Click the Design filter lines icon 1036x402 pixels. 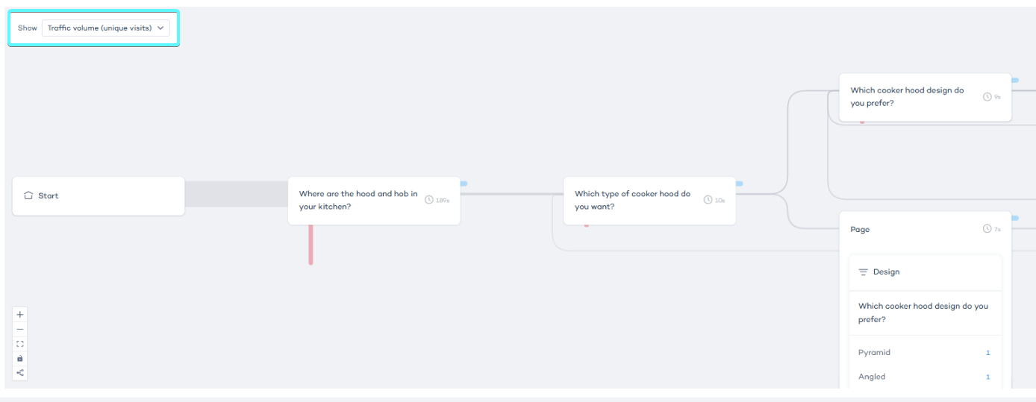[x=863, y=272]
